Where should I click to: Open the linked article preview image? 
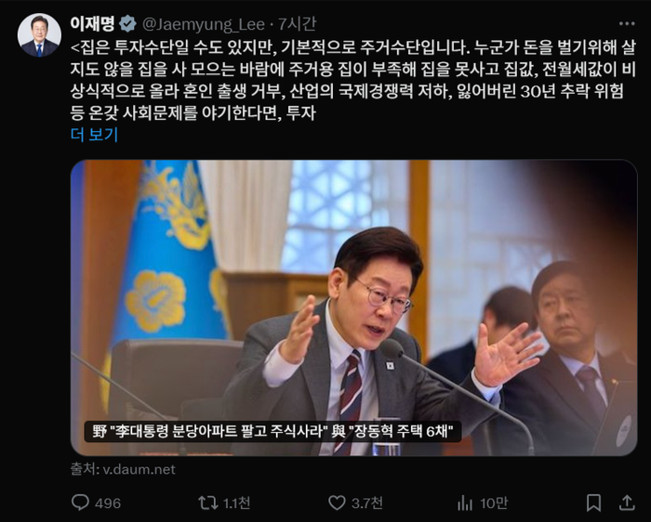(x=353, y=307)
